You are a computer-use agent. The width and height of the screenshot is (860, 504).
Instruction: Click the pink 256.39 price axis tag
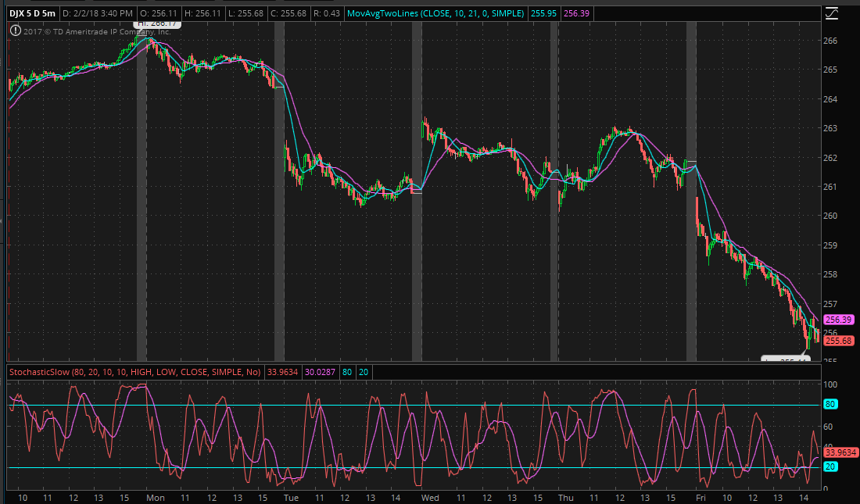tap(837, 320)
